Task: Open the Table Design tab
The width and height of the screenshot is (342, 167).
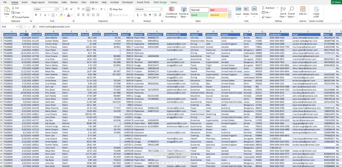Action: pos(160,2)
